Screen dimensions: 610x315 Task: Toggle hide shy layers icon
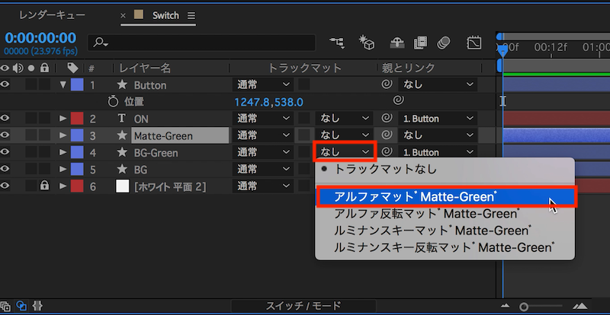click(396, 43)
